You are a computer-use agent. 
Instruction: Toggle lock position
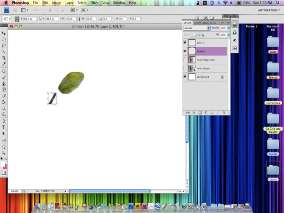[x=199, y=35]
